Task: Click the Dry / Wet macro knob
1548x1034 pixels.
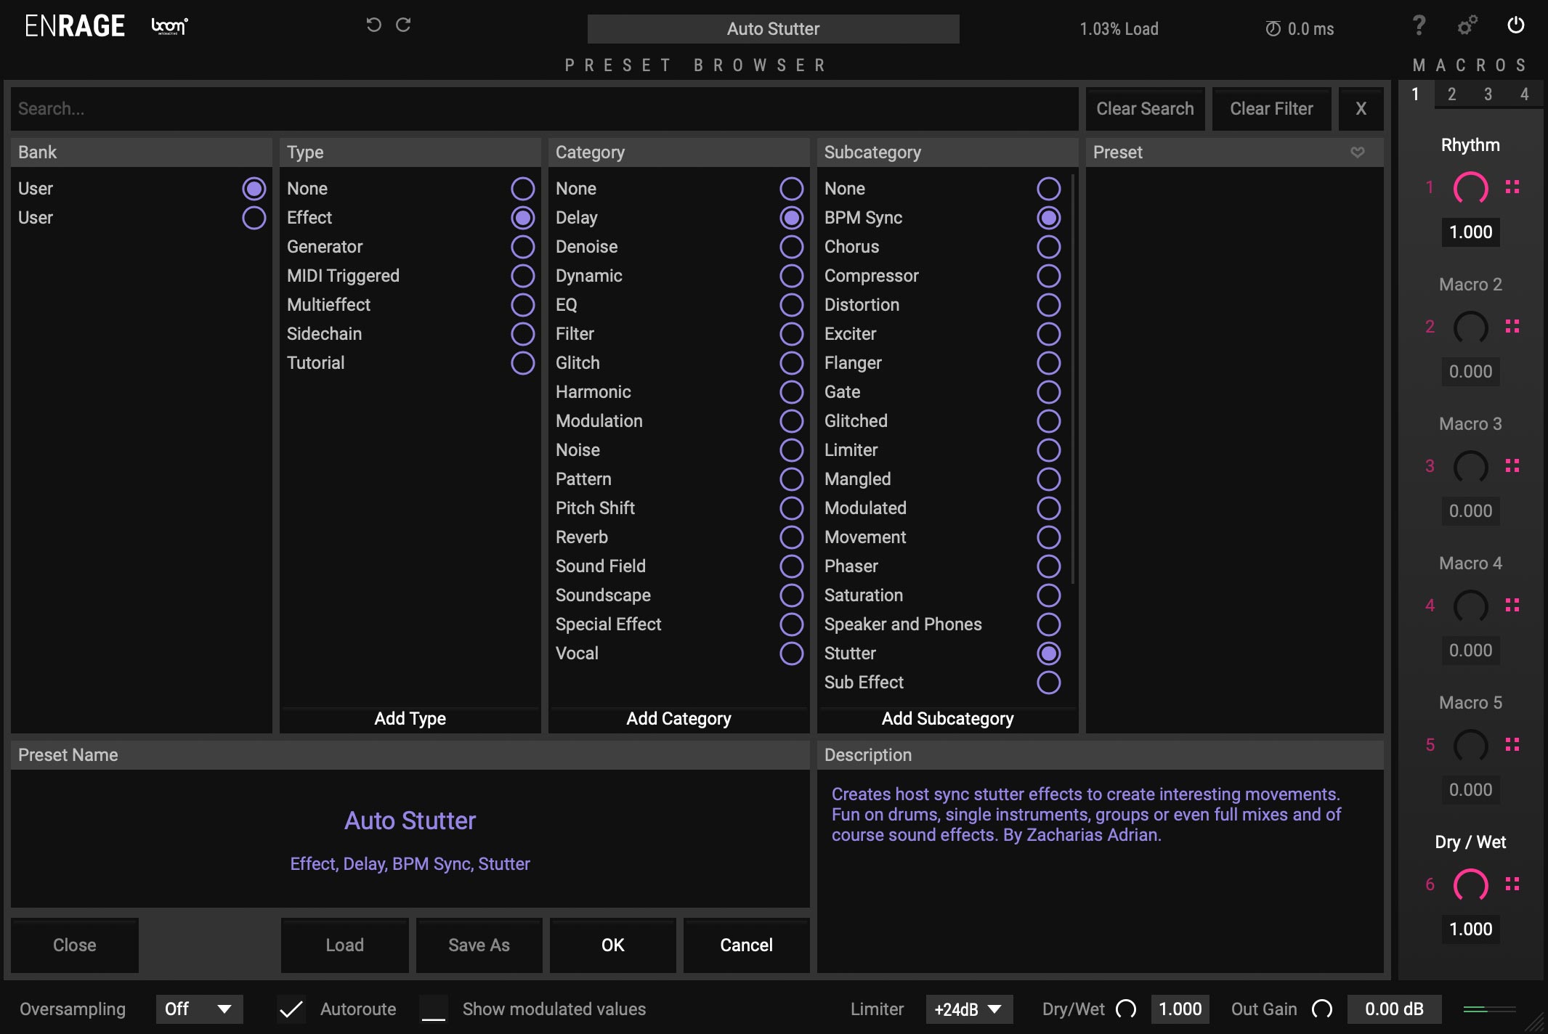Action: click(1470, 884)
